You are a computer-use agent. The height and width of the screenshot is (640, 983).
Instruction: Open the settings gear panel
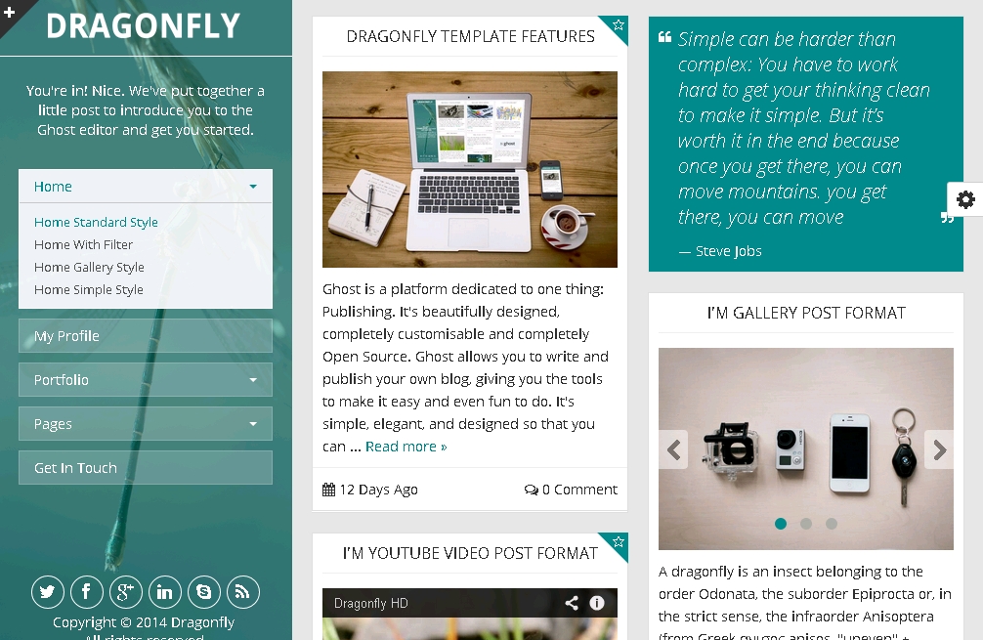965,199
